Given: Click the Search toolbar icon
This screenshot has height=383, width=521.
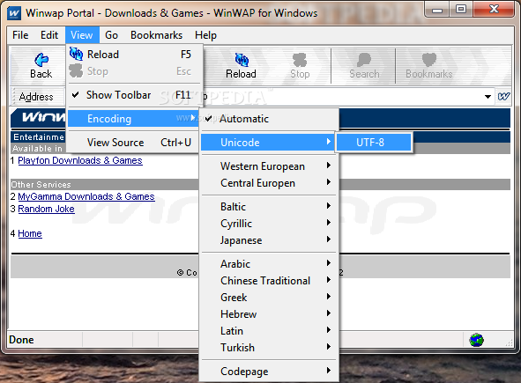Looking at the screenshot, I should pyautogui.click(x=364, y=60).
